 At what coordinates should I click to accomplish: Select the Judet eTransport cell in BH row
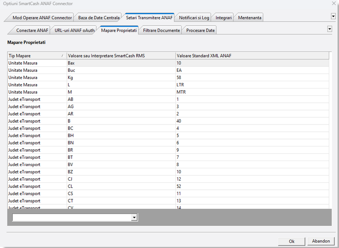tap(37, 135)
